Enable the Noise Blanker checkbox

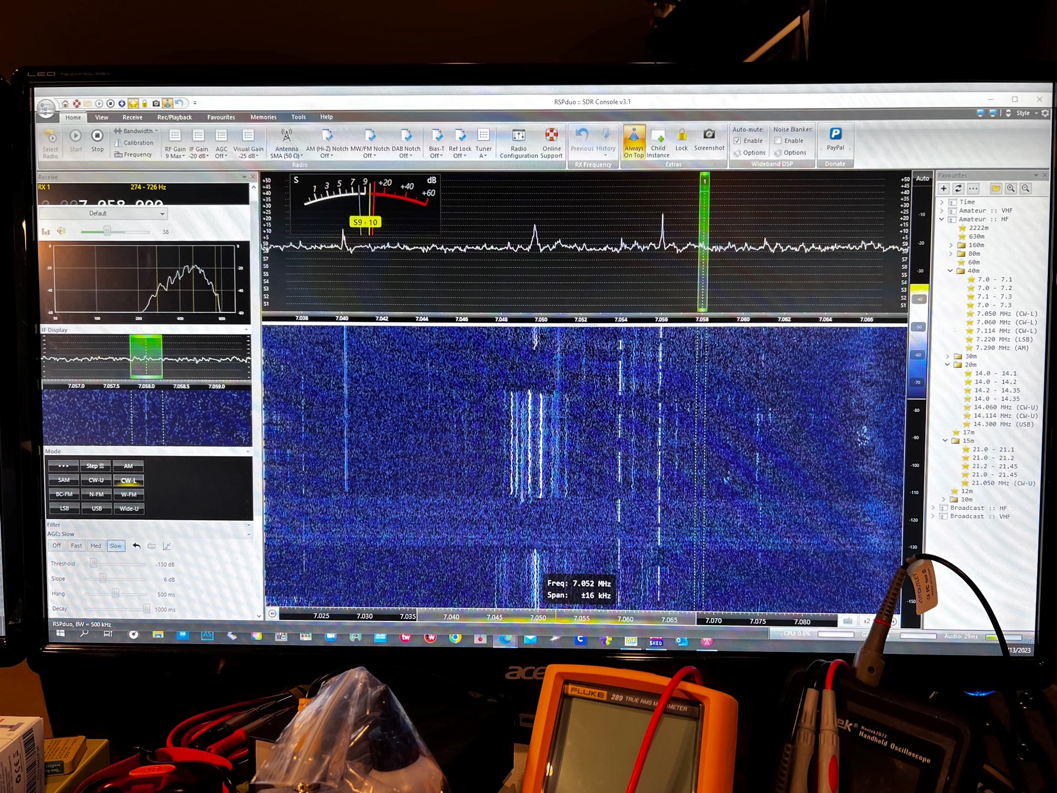[x=778, y=141]
